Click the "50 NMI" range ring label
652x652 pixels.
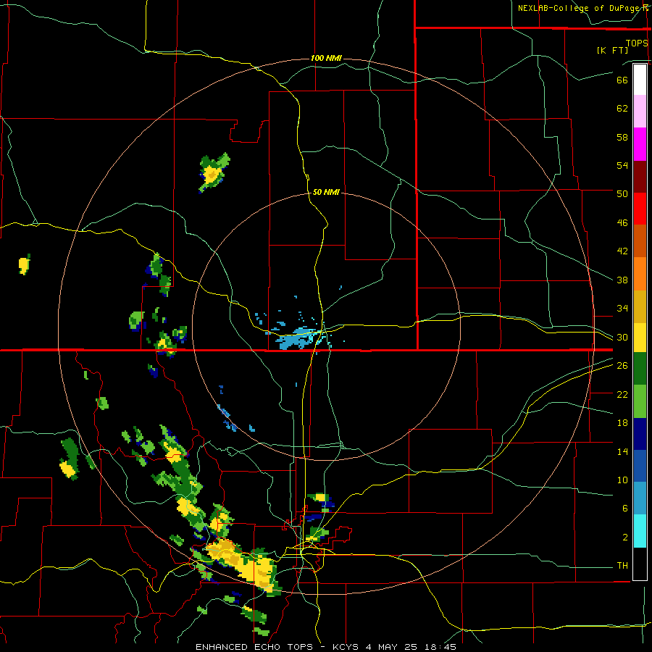[x=326, y=192]
